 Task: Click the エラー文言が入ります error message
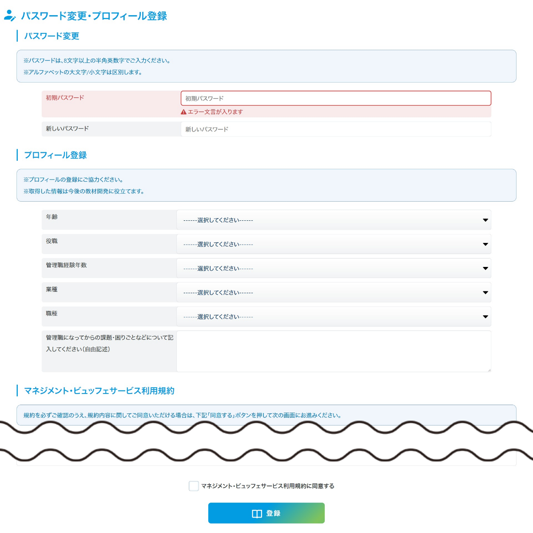(x=215, y=112)
